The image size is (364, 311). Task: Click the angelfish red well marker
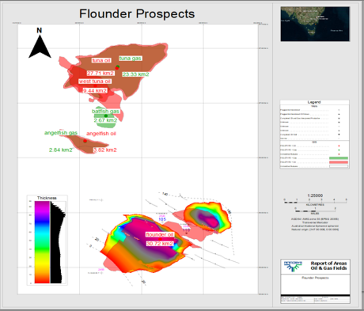pos(85,141)
